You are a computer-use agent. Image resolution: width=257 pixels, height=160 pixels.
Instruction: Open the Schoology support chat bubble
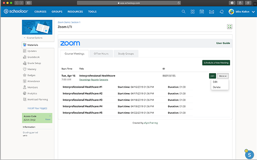point(249,155)
